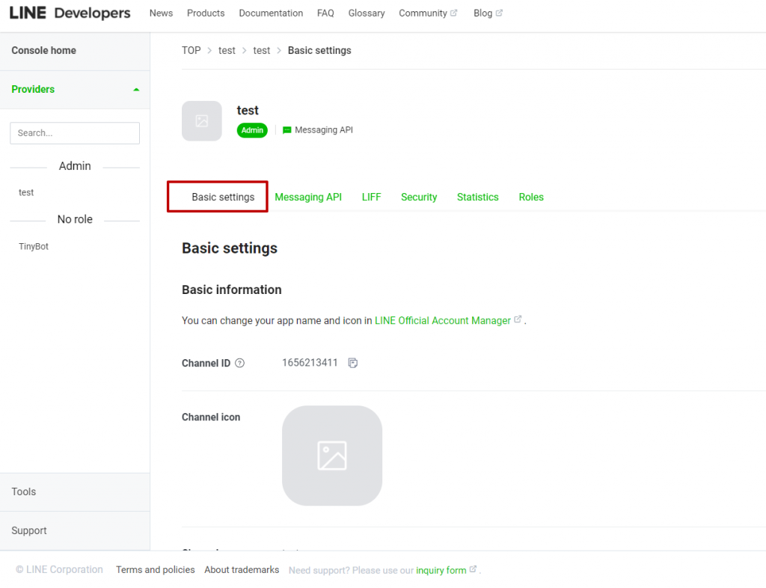Image resolution: width=766 pixels, height=588 pixels.
Task: Switch to the Messaging API tab
Action: tap(308, 197)
